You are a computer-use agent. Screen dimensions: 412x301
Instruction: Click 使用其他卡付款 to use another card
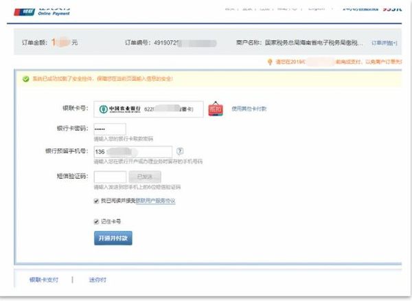click(249, 109)
